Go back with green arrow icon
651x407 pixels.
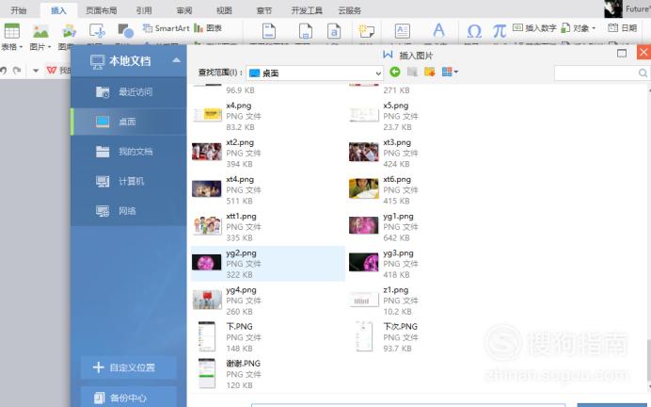tap(395, 72)
